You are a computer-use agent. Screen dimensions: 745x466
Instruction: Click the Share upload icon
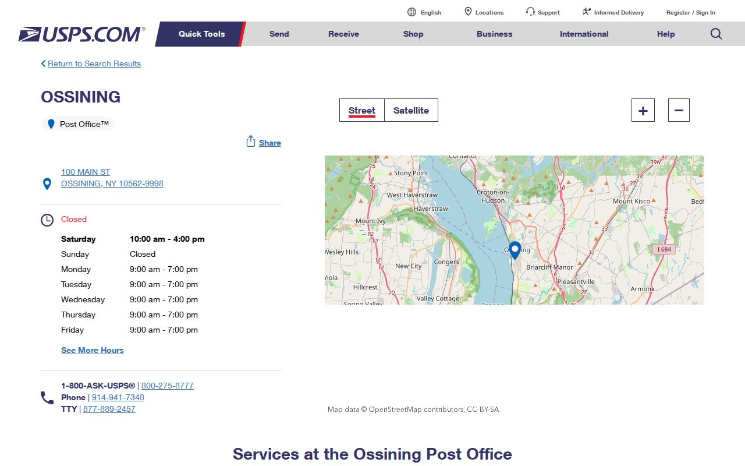tap(251, 142)
